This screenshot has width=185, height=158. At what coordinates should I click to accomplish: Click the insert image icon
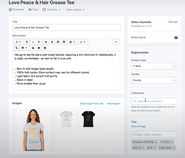tap(33, 48)
